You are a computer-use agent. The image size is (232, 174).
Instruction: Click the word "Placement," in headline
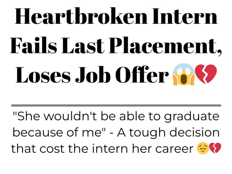(165, 46)
